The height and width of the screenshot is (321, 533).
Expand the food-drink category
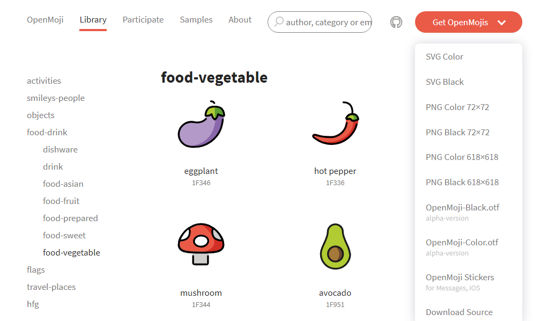click(x=47, y=133)
